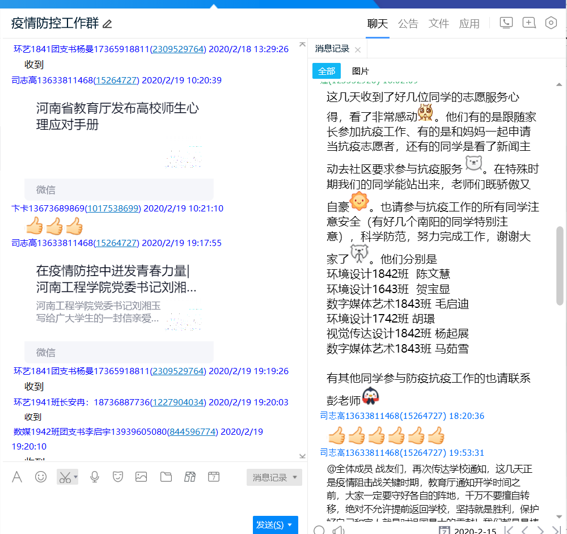Open the font options with the A icon
567x534 pixels.
point(17,477)
